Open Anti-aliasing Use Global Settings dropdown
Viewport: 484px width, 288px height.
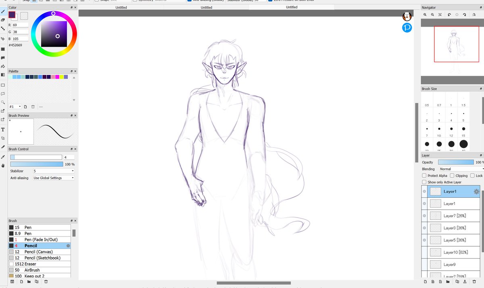tap(54, 178)
